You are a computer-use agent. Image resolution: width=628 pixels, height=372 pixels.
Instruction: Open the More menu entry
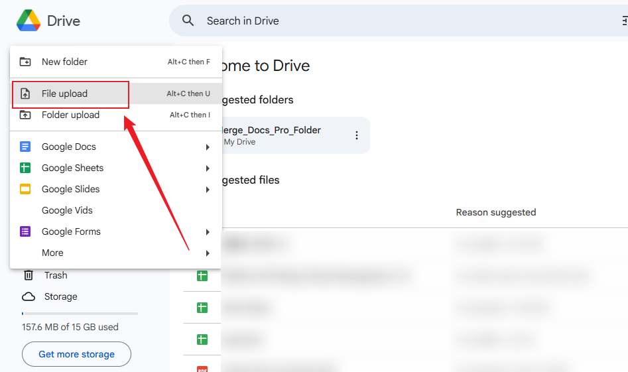point(116,253)
